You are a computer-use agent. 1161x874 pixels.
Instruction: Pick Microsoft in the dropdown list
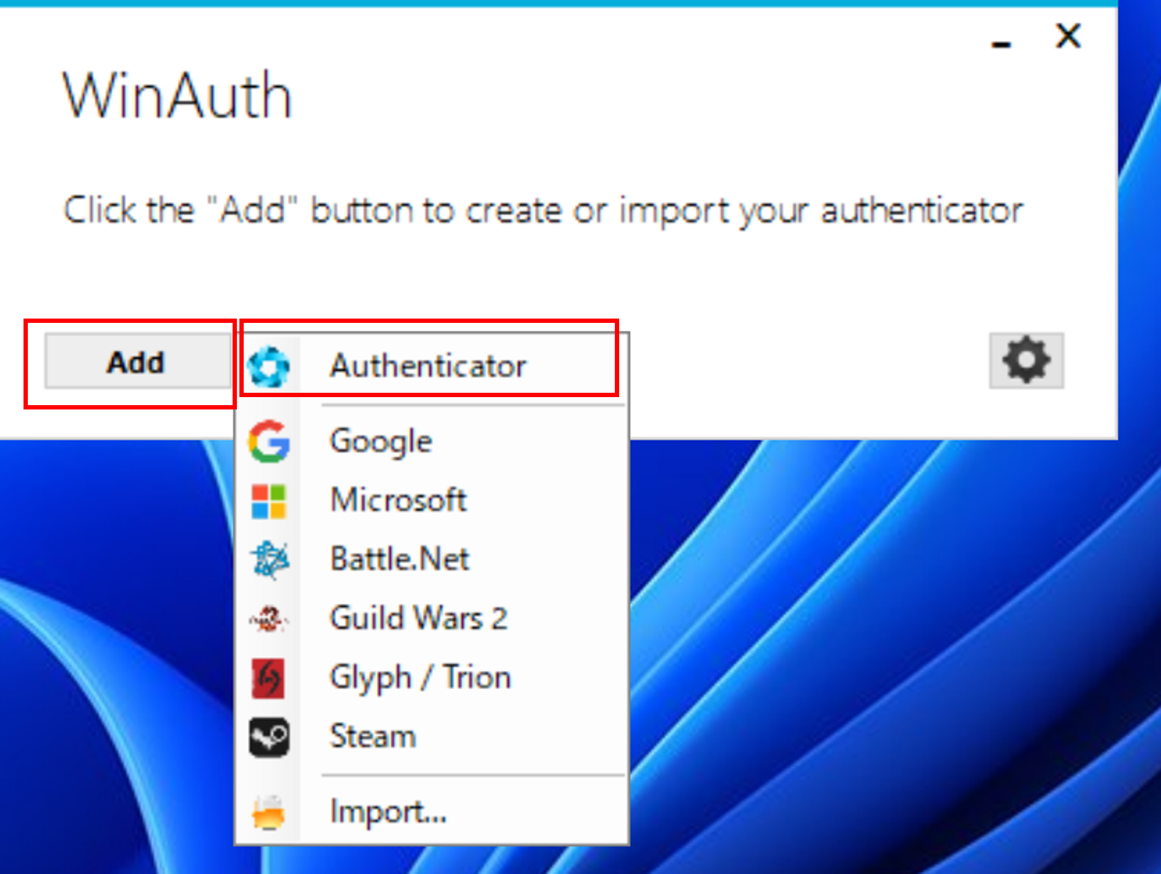[432, 500]
